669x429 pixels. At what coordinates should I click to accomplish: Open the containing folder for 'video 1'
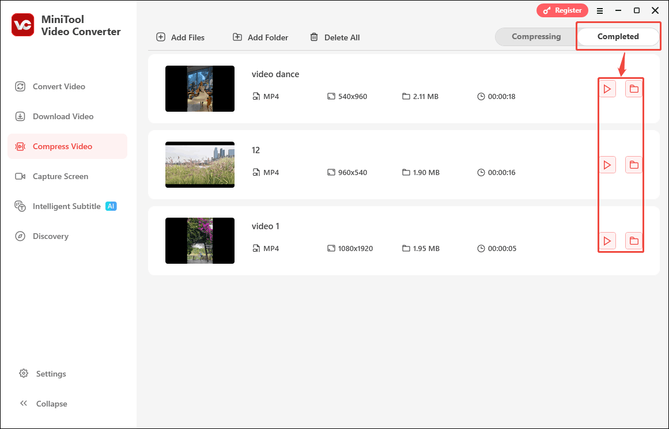point(634,241)
